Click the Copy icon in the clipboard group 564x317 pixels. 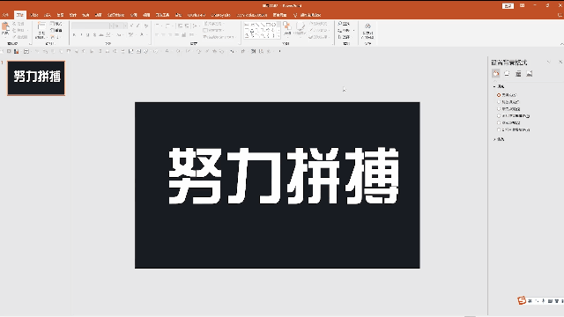[x=18, y=30]
